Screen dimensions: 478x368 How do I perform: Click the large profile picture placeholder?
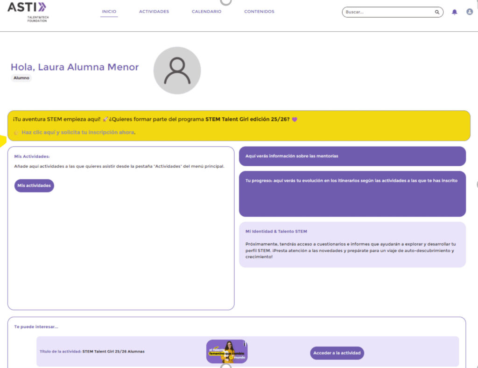click(x=177, y=71)
